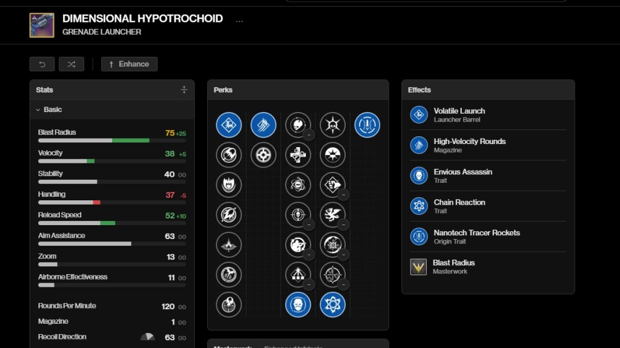Click the Nanotech Tracer Rockets icon in Effects
This screenshot has width=620, height=348.
(419, 237)
